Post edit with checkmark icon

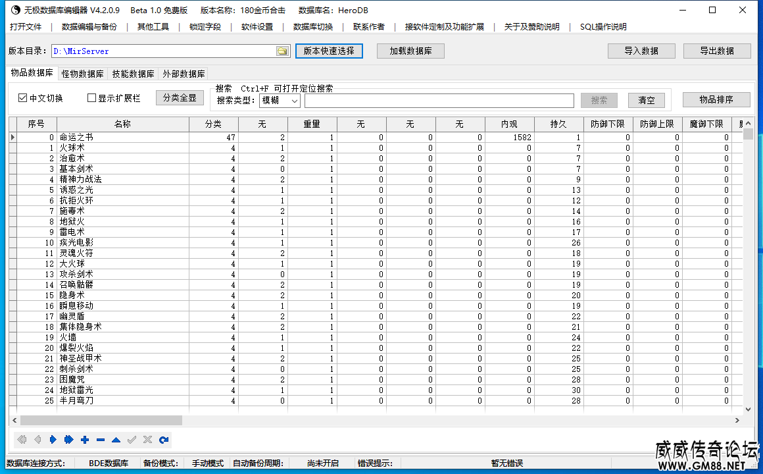(x=132, y=440)
